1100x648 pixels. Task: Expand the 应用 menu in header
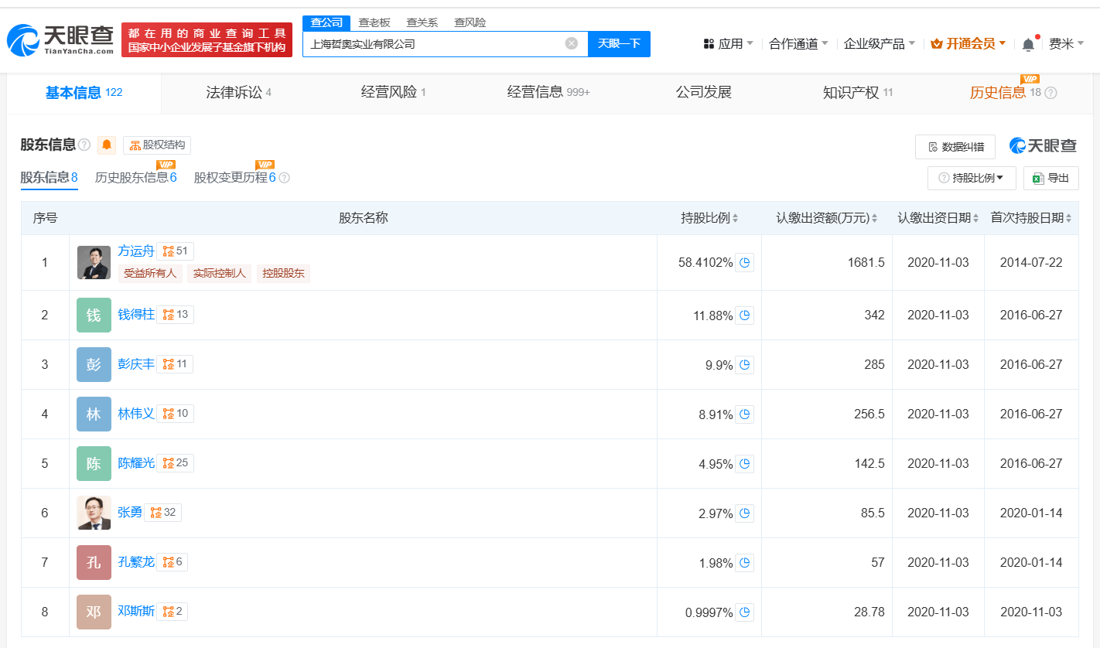pos(728,44)
